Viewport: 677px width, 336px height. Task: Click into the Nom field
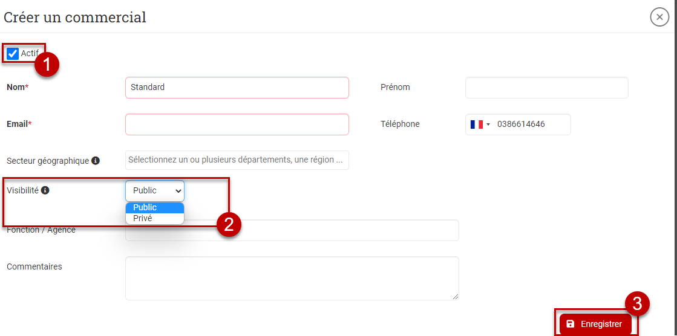[x=237, y=88]
